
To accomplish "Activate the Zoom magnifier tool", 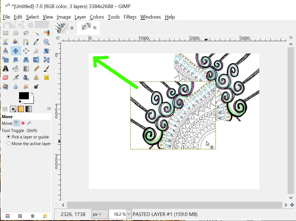I will [x=46, y=42].
